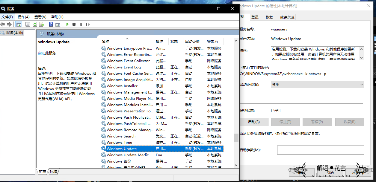Screen dimensions: 376x182
Task: Click the gear icon of Windows Update Medic row
Action: pos(104,155)
